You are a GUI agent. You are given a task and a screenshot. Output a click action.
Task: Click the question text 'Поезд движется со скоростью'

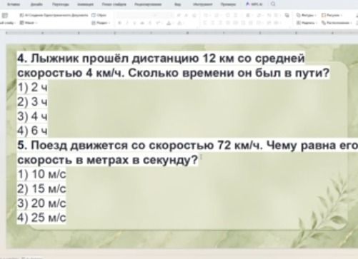122,146
